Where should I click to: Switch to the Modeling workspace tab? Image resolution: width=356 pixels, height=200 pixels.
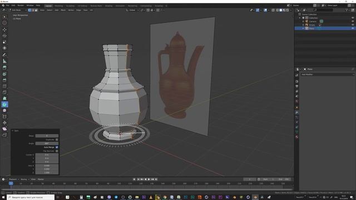pyautogui.click(x=59, y=6)
